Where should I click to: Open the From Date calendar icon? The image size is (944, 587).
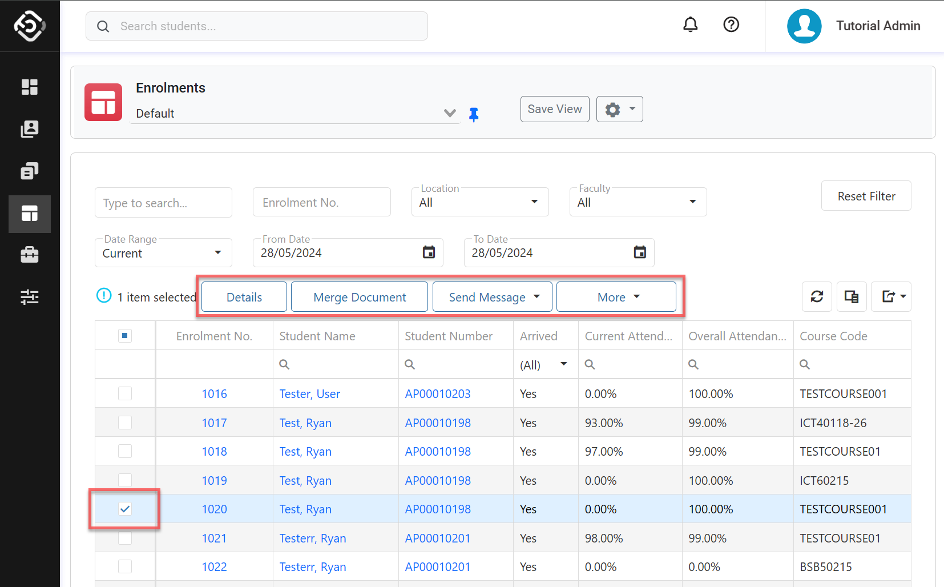tap(429, 252)
